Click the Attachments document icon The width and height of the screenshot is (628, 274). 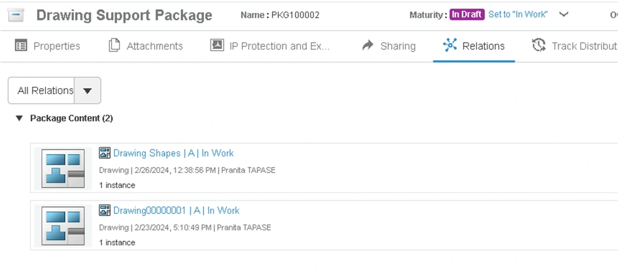[114, 46]
